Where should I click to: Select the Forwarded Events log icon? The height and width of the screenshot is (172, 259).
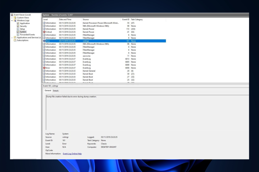18,35
